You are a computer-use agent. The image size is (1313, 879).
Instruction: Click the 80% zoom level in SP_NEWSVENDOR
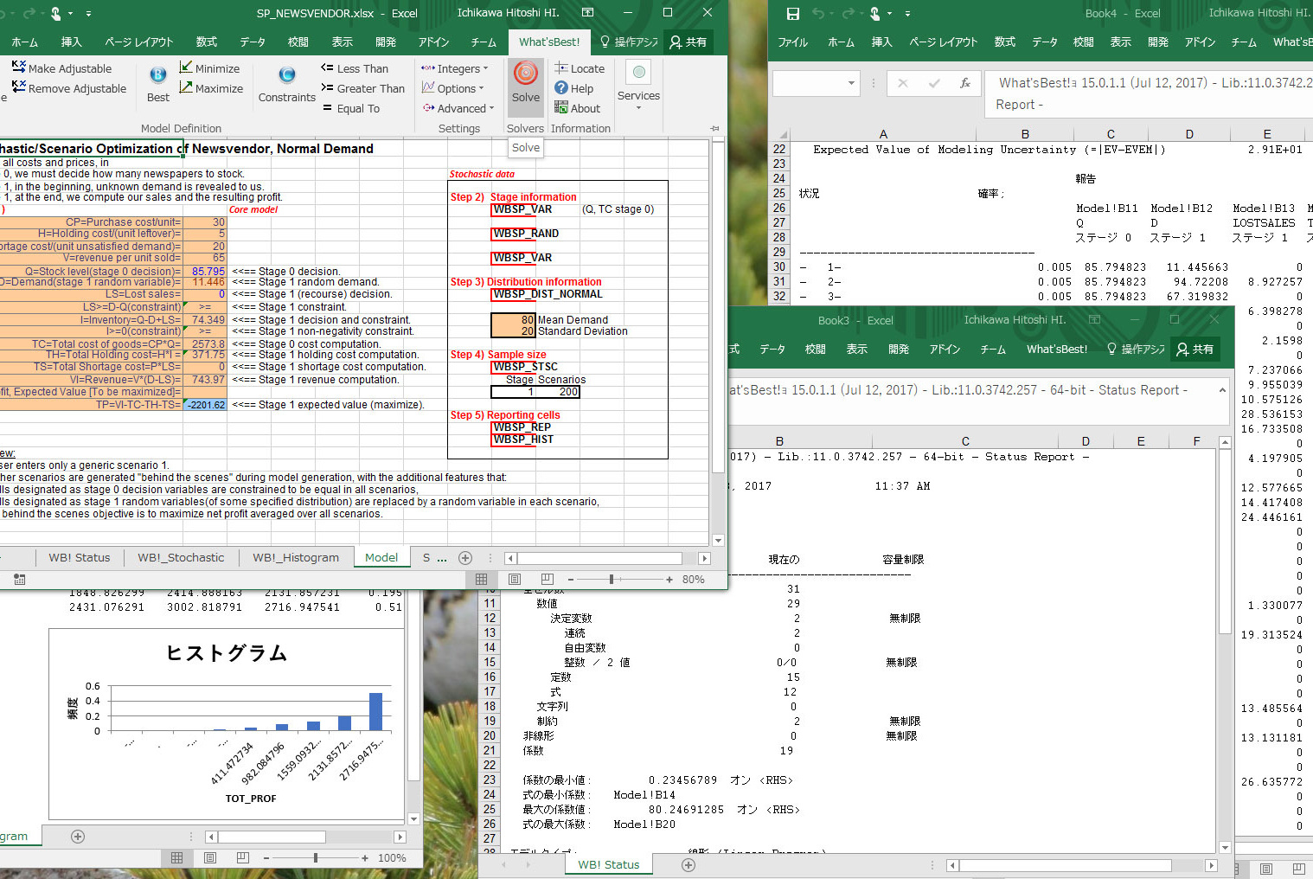tap(693, 580)
